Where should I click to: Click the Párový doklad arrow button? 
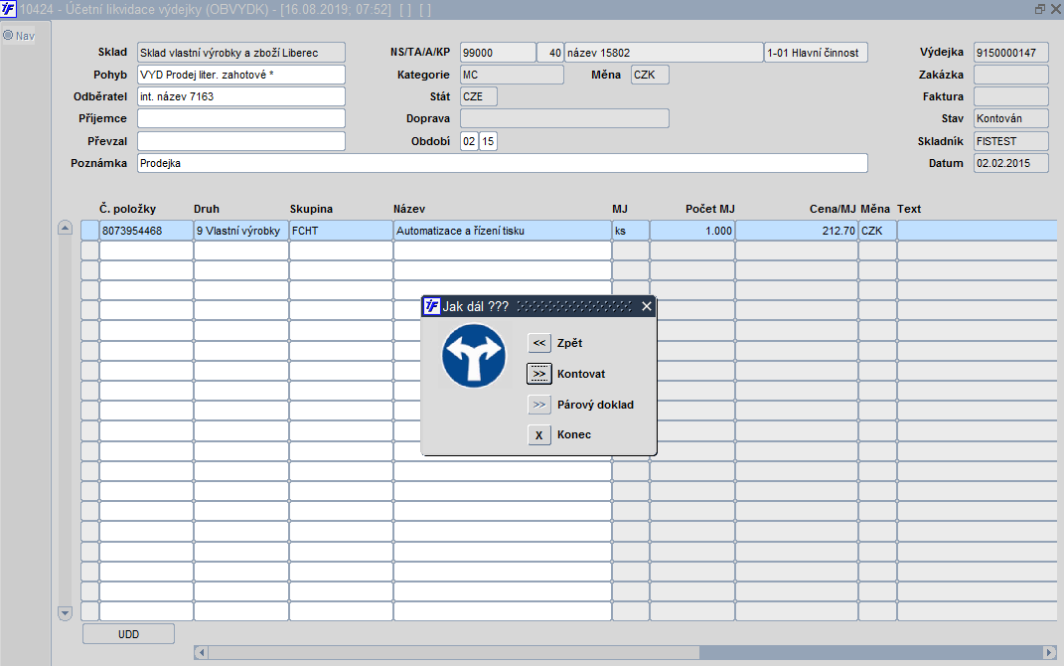[538, 405]
